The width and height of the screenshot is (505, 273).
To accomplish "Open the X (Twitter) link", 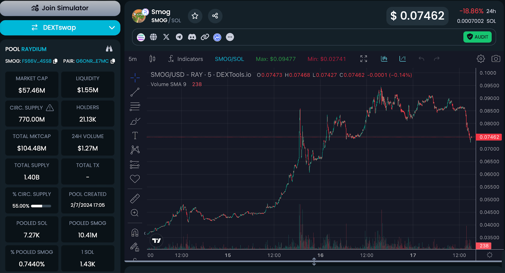I will 166,37.
